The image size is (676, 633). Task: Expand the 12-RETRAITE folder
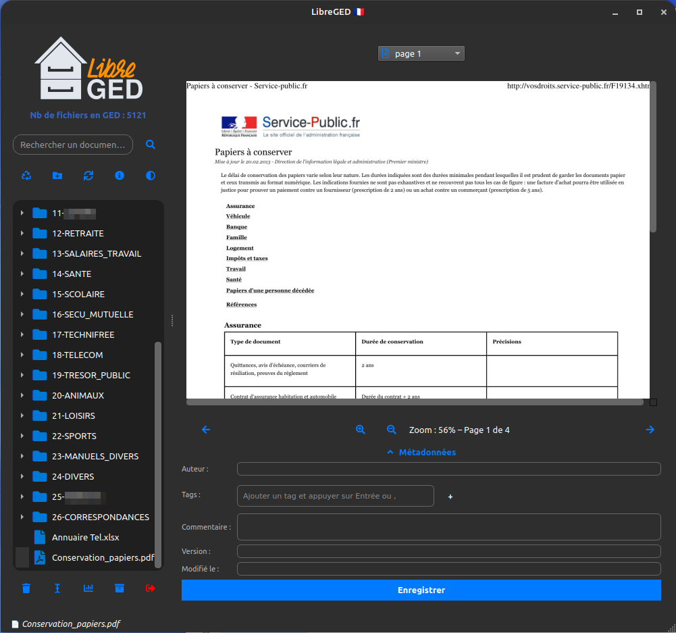click(x=22, y=234)
